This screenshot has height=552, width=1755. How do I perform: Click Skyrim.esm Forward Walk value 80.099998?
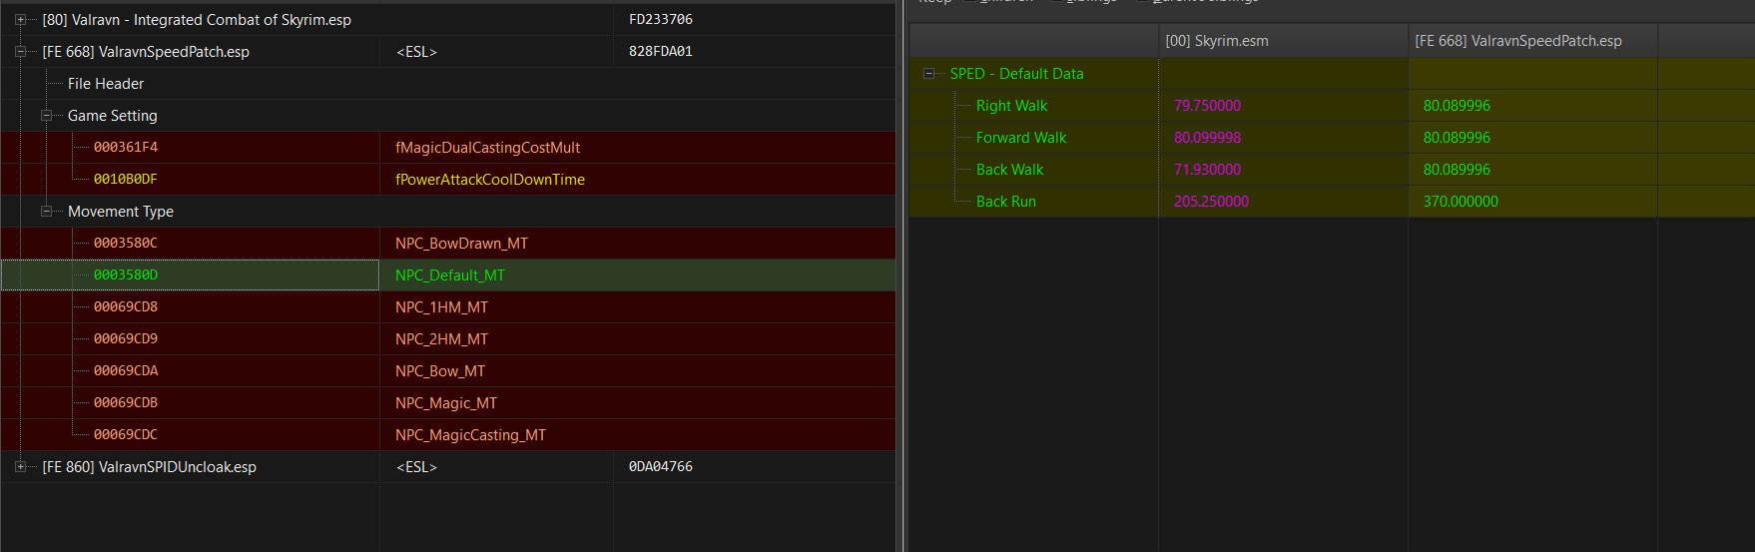coord(1207,138)
